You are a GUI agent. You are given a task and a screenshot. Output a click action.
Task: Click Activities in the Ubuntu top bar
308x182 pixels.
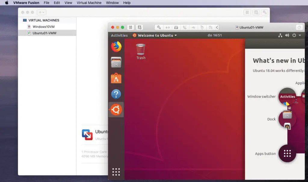click(119, 35)
